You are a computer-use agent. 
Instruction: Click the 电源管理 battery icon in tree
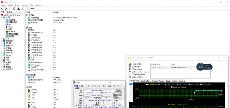[x=7, y=32]
